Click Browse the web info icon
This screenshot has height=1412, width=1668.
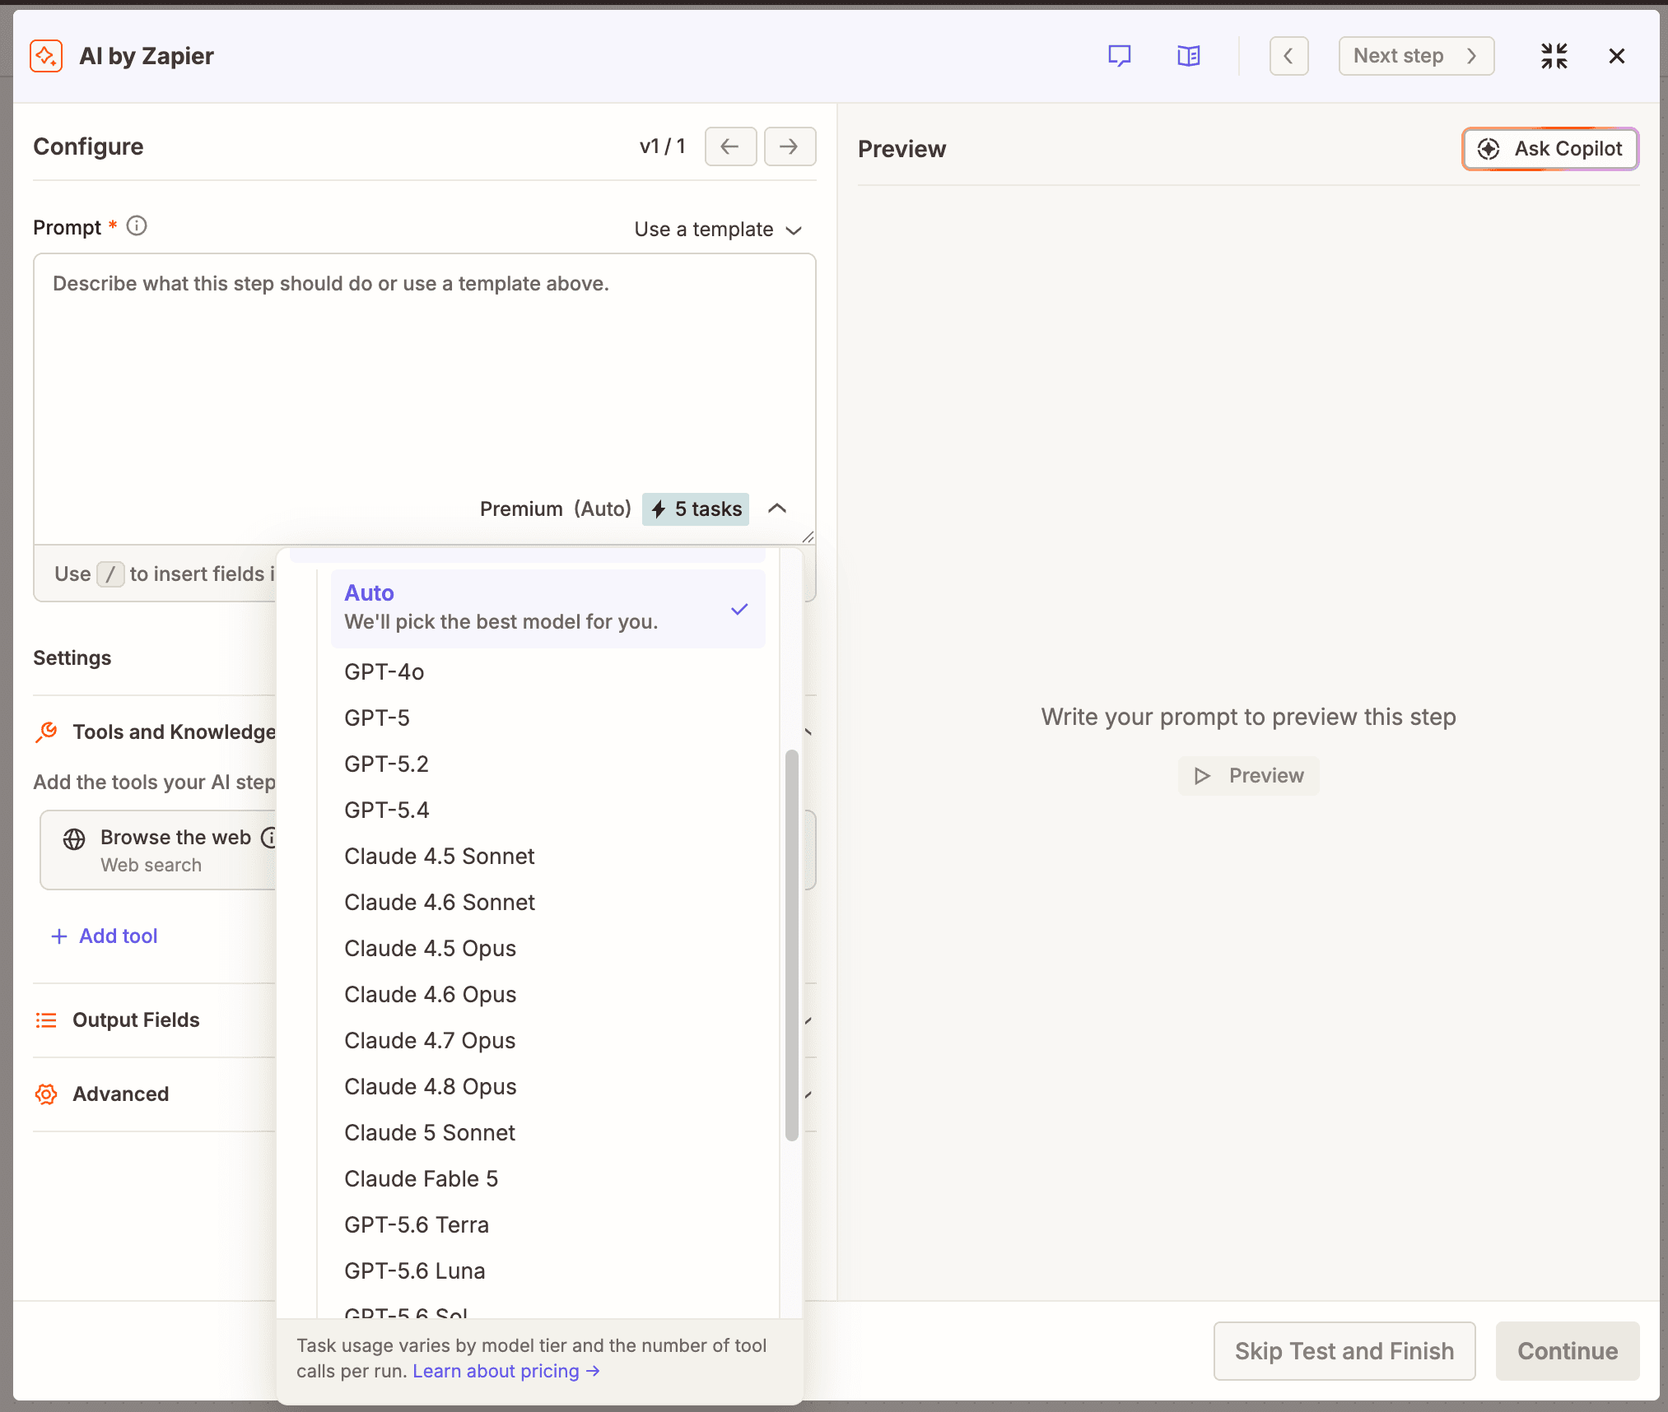pos(268,837)
